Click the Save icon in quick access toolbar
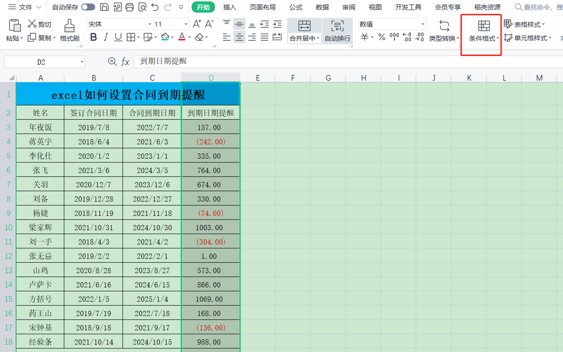 [x=105, y=7]
